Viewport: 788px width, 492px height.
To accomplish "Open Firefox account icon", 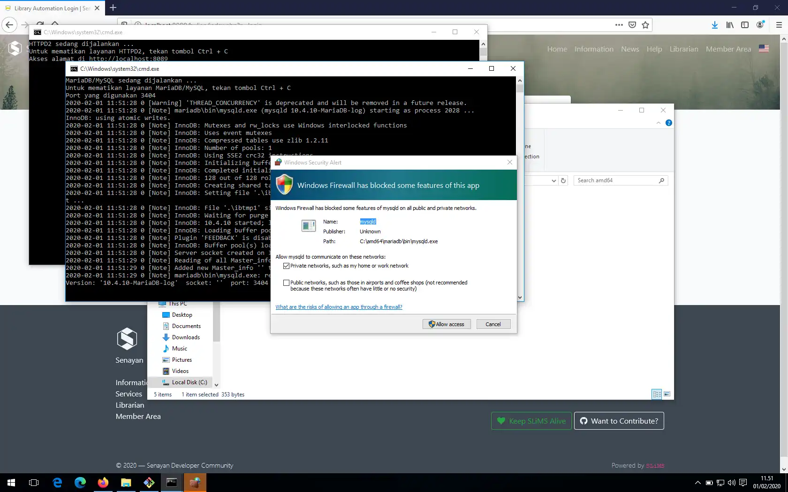I will point(760,25).
